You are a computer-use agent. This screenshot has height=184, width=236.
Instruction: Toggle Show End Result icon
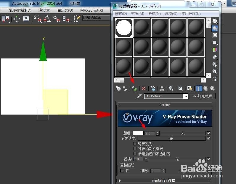199,88
